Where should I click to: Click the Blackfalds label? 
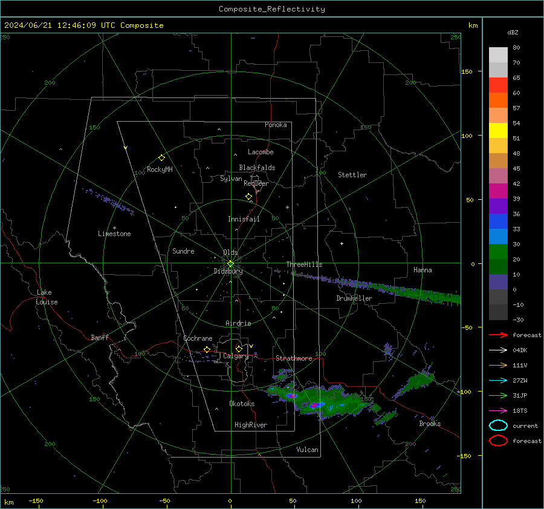[257, 168]
